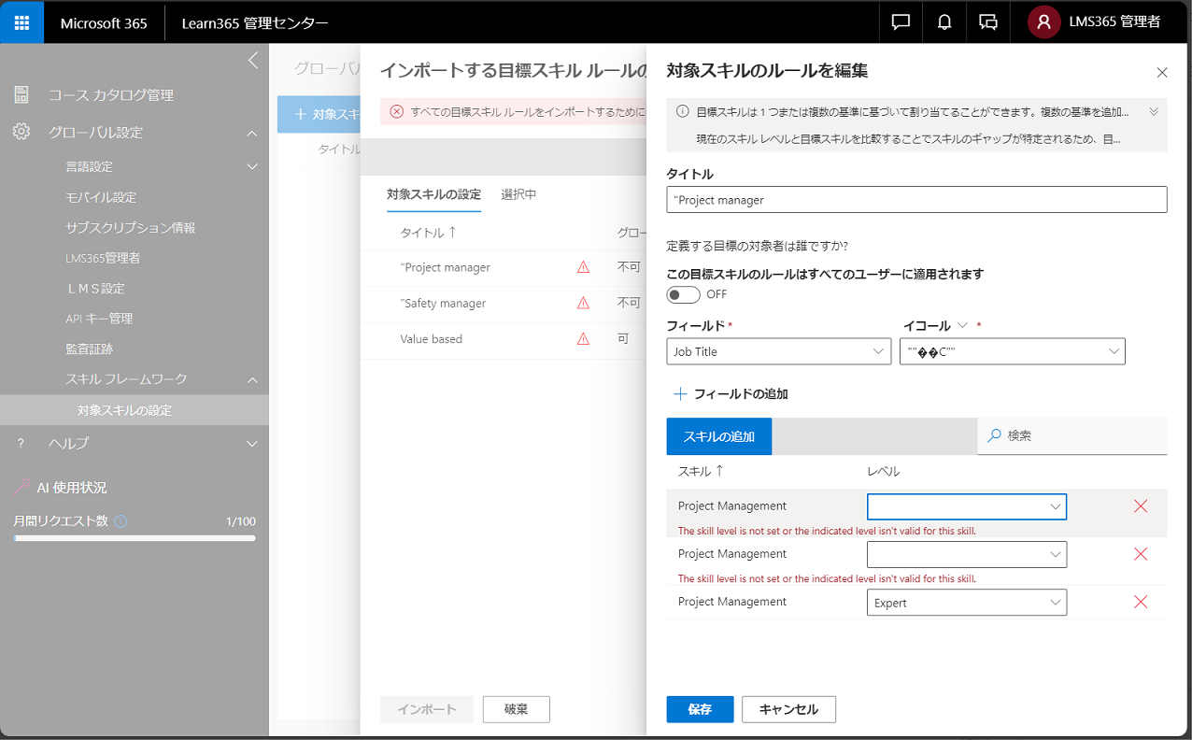Click the 月間リクエスト数 usage progress bar

click(x=135, y=538)
